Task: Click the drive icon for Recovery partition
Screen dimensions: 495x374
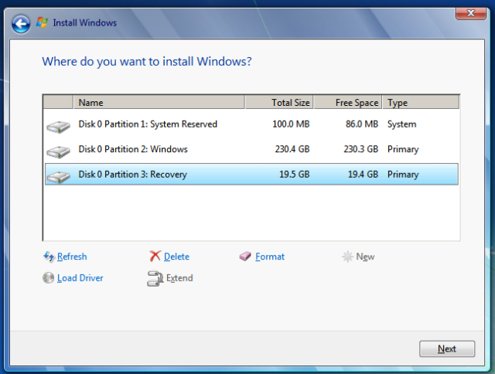Action: pos(58,177)
